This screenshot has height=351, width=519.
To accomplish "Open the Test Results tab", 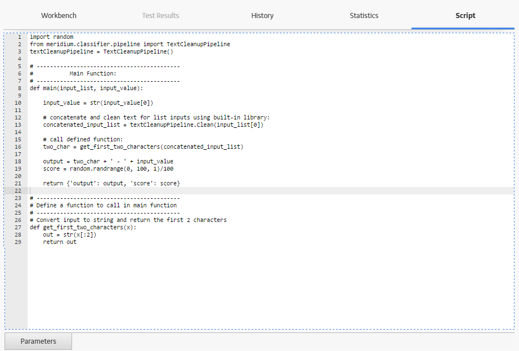I will (160, 16).
